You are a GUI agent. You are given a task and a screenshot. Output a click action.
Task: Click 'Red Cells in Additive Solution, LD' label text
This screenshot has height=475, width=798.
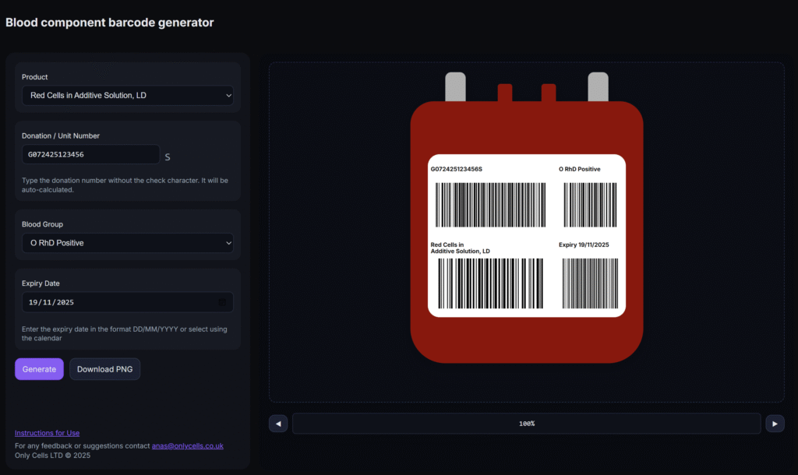tap(460, 248)
